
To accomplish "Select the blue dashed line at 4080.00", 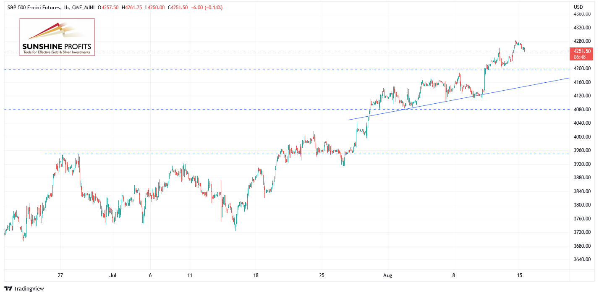I will click(287, 109).
